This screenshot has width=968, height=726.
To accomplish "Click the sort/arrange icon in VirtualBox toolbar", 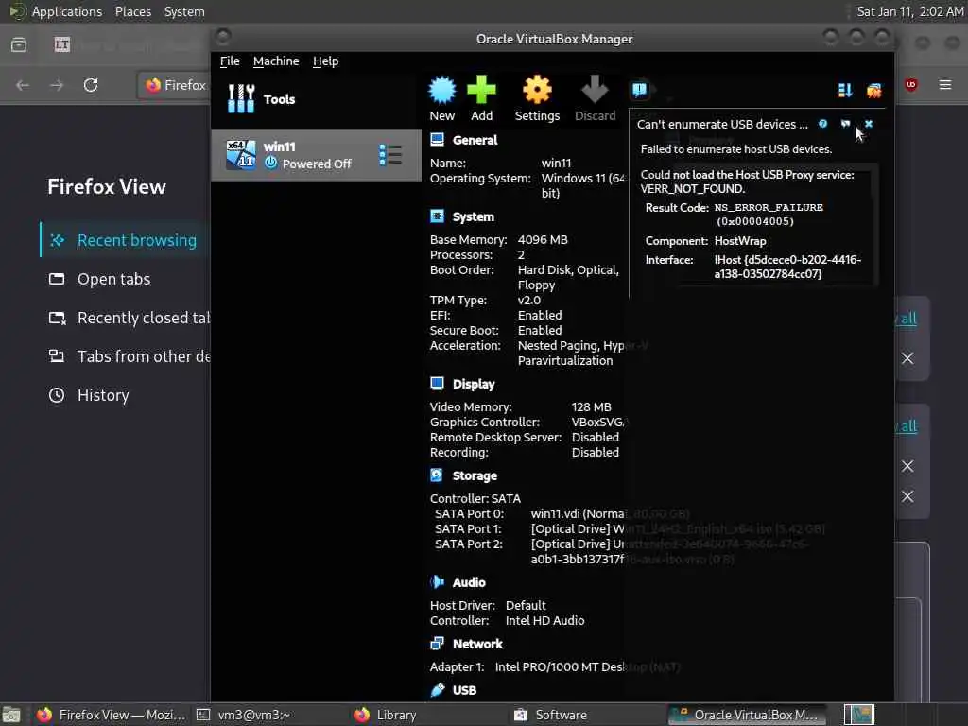I will click(845, 91).
